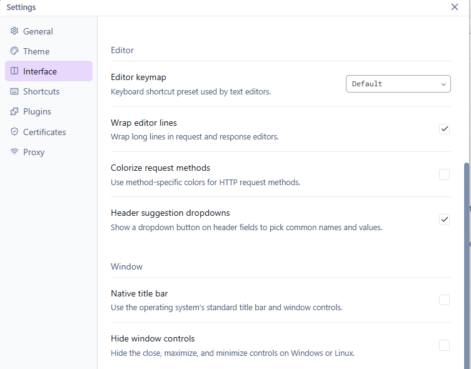Click the Theme palette icon
Image resolution: width=471 pixels, height=369 pixels.
14,51
